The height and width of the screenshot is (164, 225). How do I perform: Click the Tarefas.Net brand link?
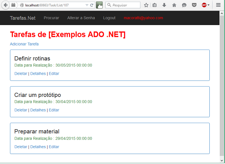point(23,18)
